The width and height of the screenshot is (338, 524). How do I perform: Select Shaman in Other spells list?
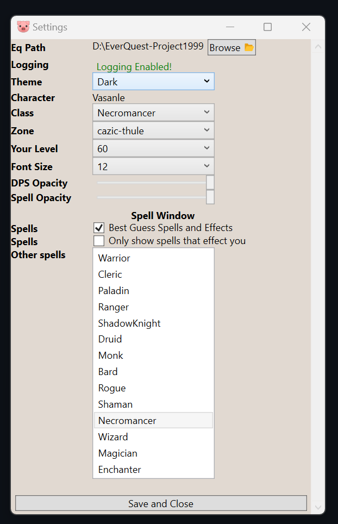(153, 404)
